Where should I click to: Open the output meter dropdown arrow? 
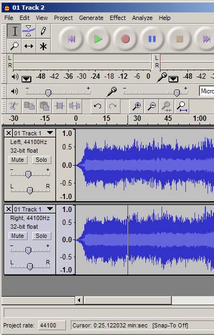click(26, 79)
